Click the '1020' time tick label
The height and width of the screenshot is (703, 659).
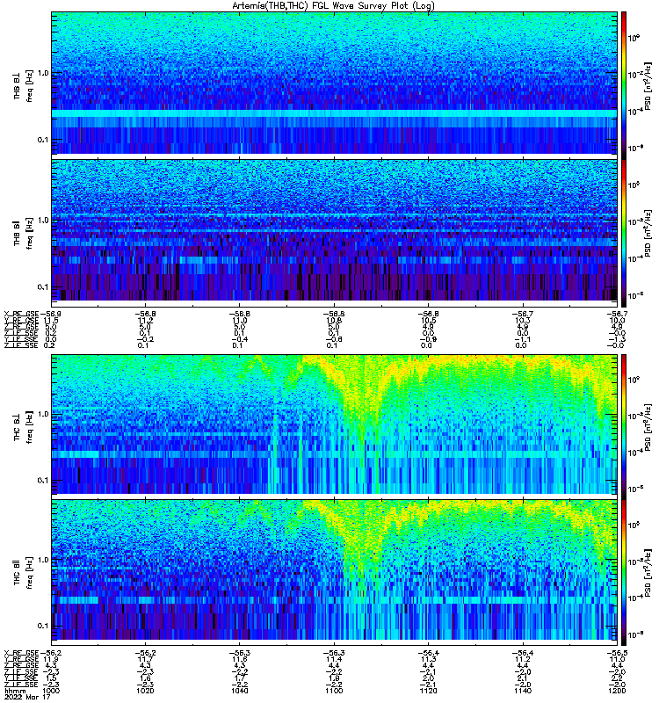tap(145, 691)
